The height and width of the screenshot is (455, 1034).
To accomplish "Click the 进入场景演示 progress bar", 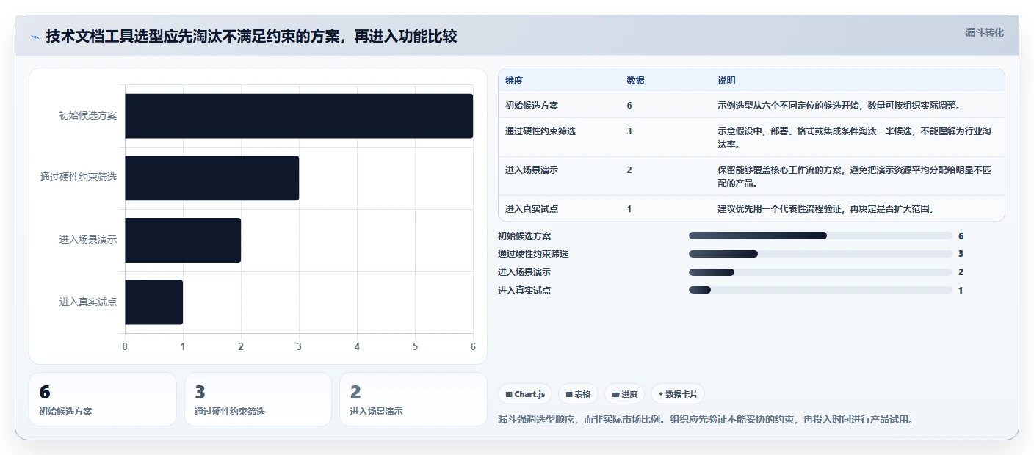I will point(820,272).
